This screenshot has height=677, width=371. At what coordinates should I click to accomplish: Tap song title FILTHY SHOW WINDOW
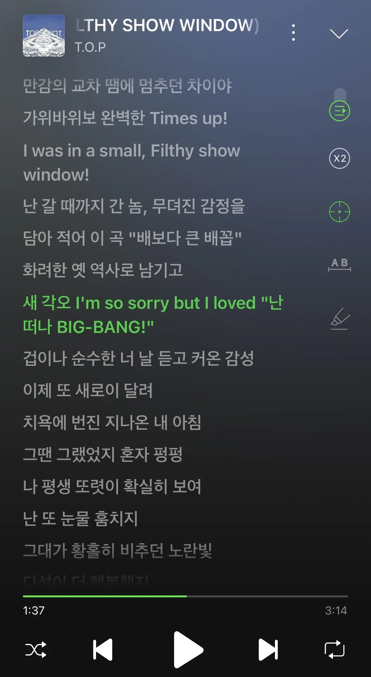167,25
